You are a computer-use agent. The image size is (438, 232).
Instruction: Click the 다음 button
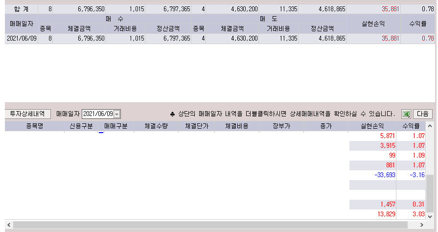pos(422,114)
